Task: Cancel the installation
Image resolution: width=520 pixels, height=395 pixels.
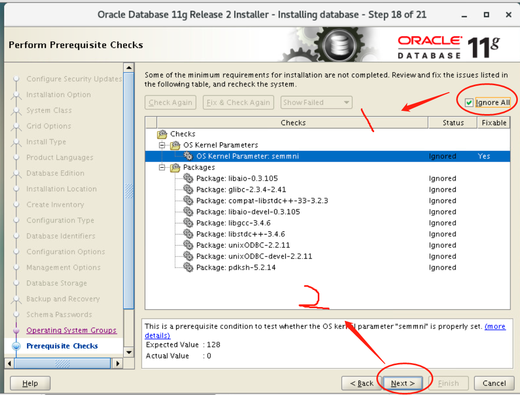Action: point(494,383)
